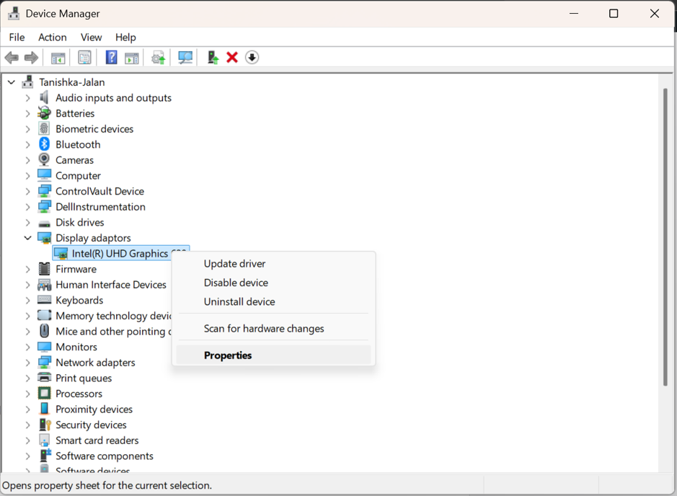Open the Help menu
The image size is (677, 496).
[x=125, y=37]
